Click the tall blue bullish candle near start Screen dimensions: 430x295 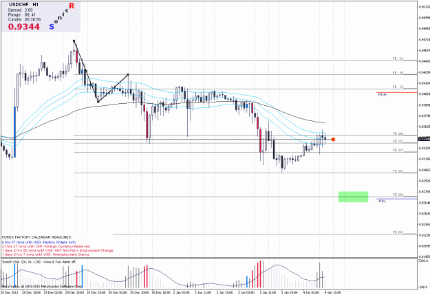tap(15, 132)
